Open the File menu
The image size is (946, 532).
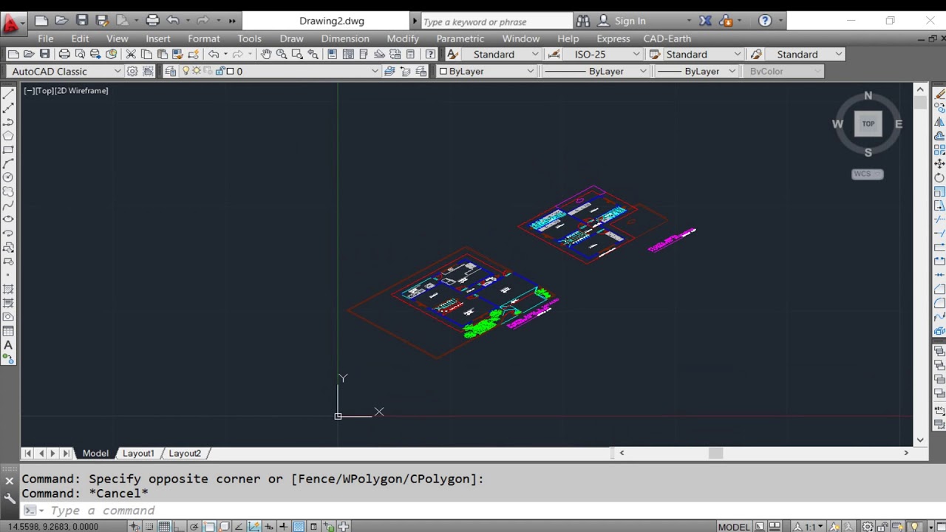tap(45, 38)
